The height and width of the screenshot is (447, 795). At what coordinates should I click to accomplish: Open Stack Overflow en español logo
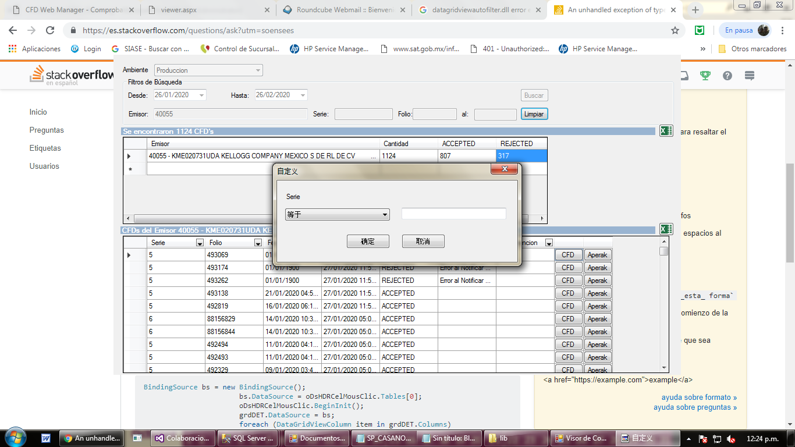[x=72, y=76]
